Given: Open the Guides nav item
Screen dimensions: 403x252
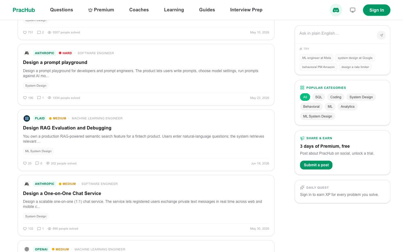Looking at the screenshot, I should coord(207,10).
